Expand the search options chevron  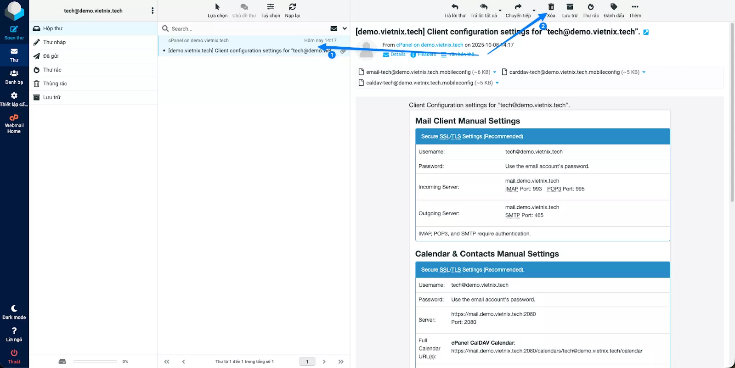345,28
